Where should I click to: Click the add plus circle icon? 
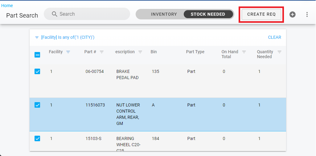coord(292,14)
